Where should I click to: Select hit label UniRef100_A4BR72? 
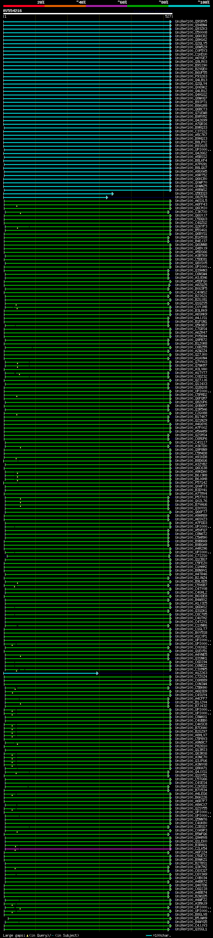(x=191, y=882)
